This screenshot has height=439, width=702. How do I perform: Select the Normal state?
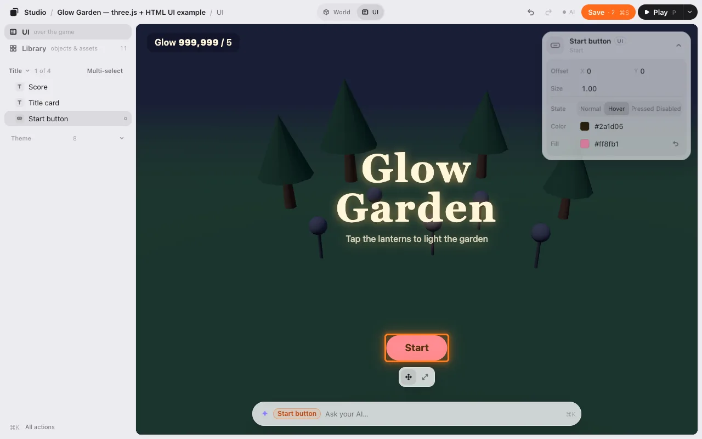pyautogui.click(x=591, y=109)
